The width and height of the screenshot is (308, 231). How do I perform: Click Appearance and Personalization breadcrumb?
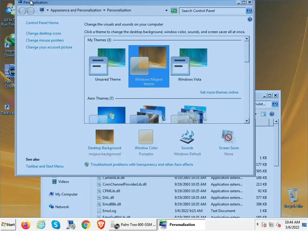(76, 10)
